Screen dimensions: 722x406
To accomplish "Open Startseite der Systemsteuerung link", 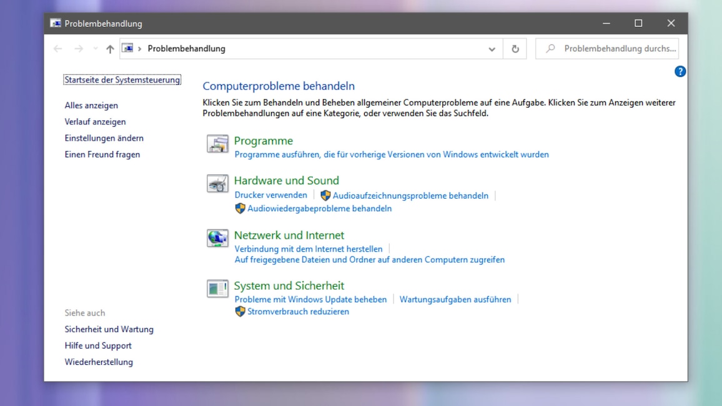I will (122, 80).
